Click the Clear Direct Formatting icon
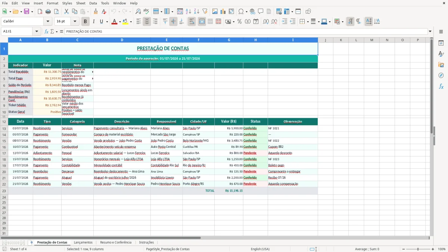 click(x=104, y=12)
